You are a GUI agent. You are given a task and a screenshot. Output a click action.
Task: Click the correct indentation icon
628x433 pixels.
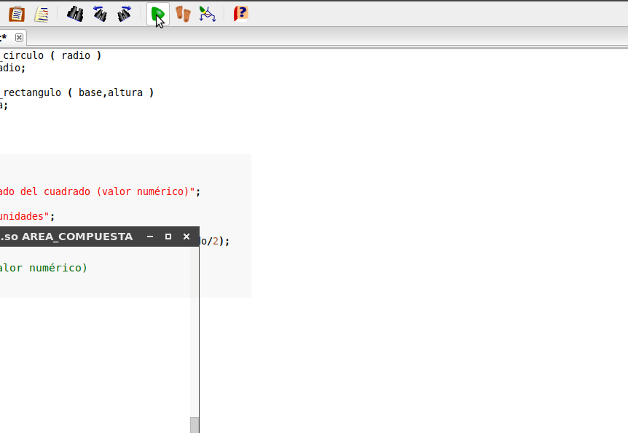pos(42,14)
